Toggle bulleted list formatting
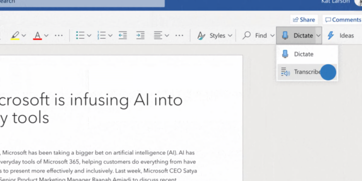Screen dimensions: 362x181 tap(80, 36)
